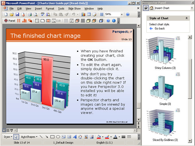Click the Spelling check icon
The height and width of the screenshot is (146, 195).
[x=42, y=14]
